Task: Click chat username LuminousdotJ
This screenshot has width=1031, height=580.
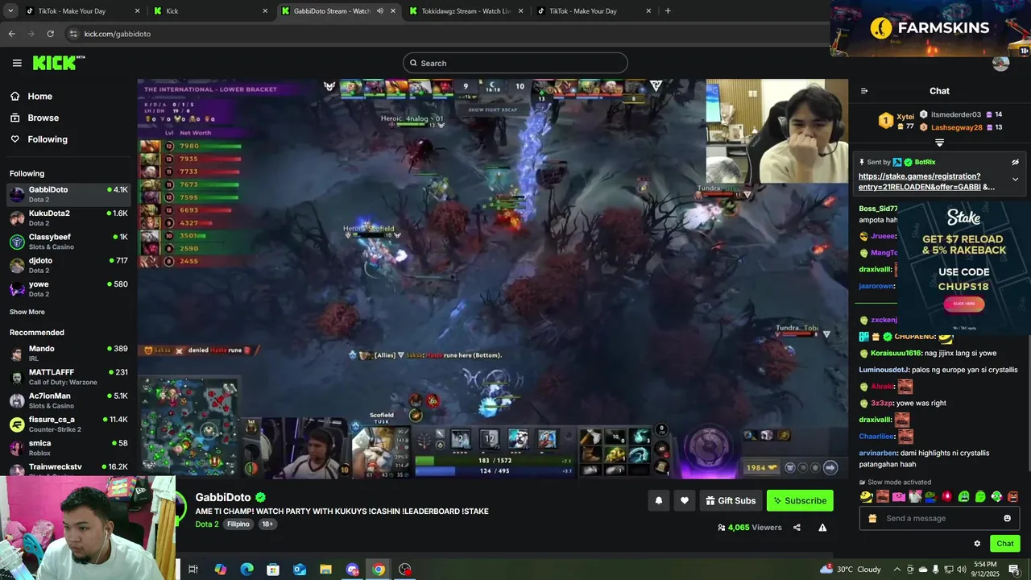Action: (x=883, y=370)
